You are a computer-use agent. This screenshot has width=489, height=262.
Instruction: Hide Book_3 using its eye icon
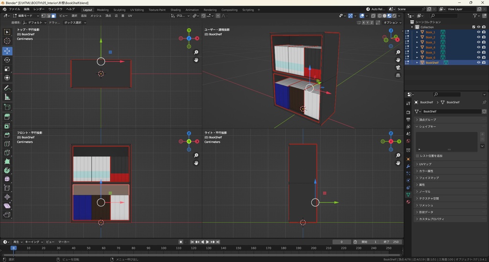coord(478,42)
